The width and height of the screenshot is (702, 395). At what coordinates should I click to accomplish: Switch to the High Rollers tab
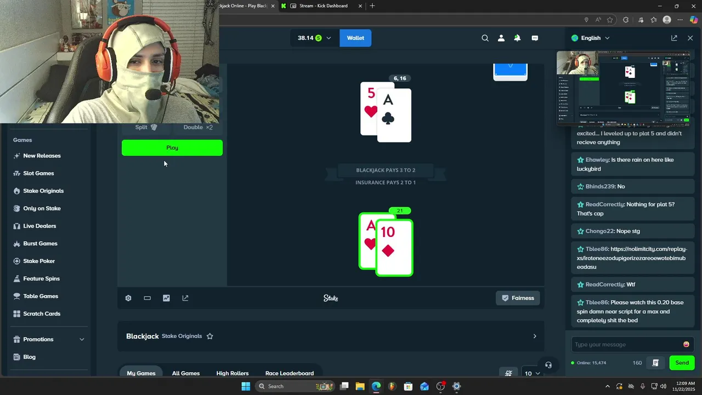pos(233,373)
